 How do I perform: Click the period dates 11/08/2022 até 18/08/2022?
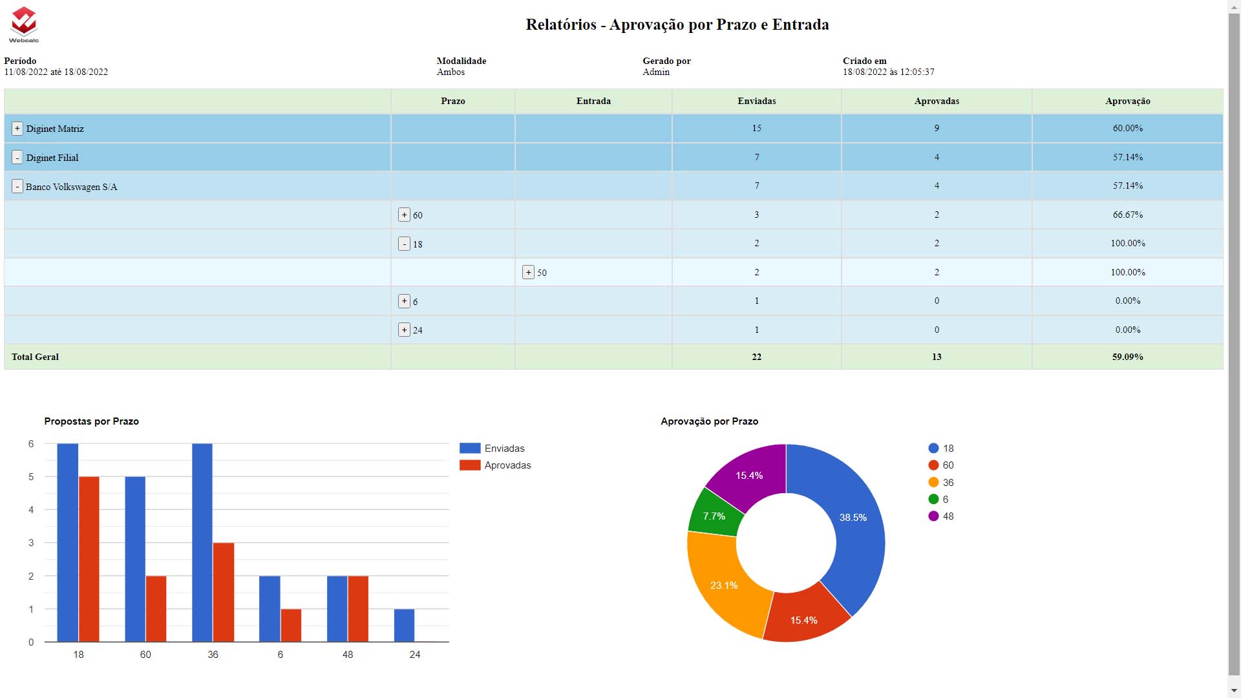click(x=56, y=72)
